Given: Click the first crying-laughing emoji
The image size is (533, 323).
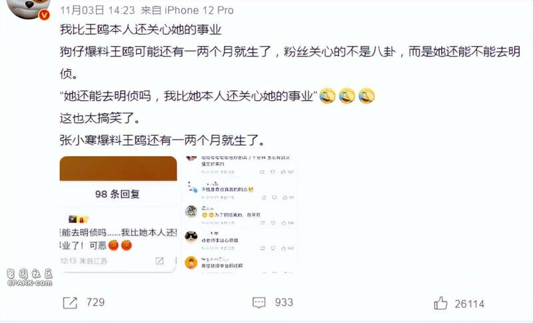Looking at the screenshot, I should coord(327,96).
